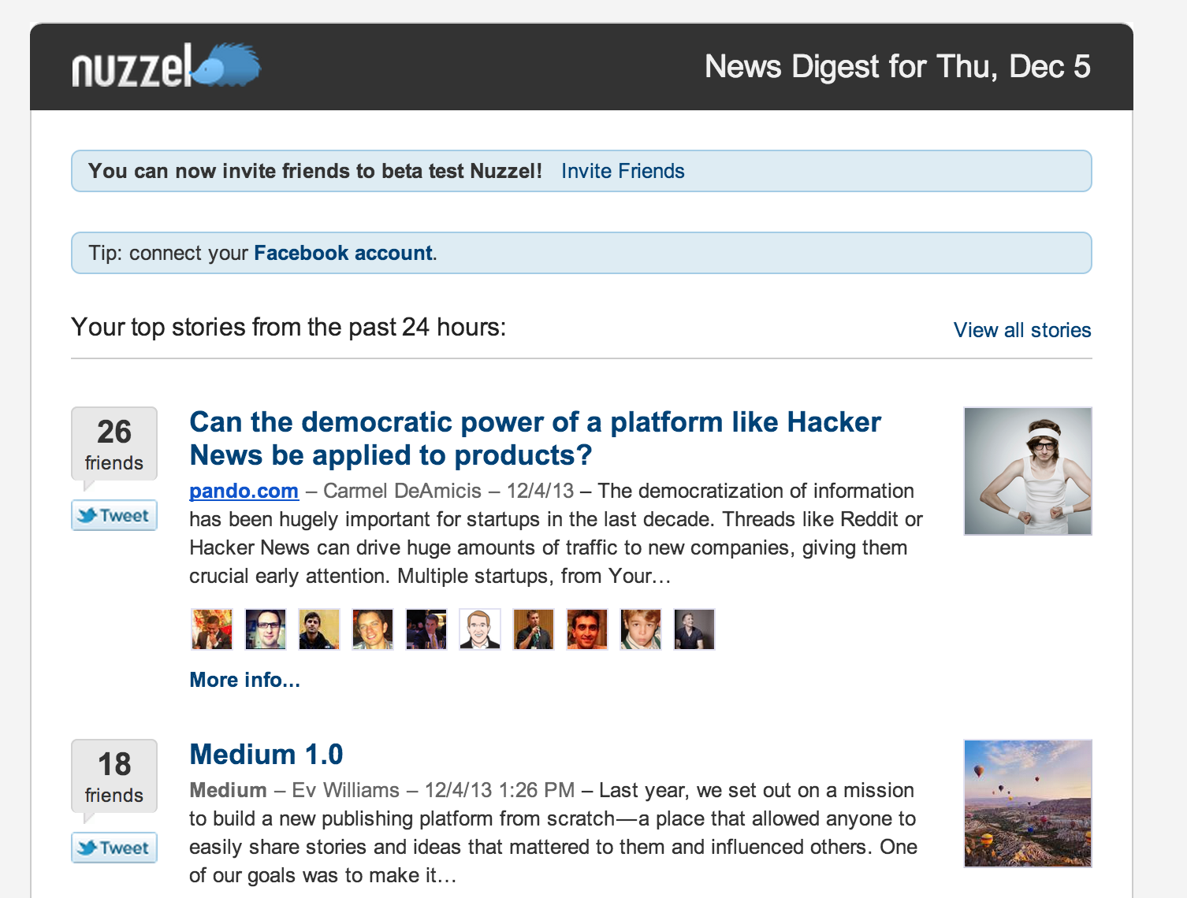The height and width of the screenshot is (898, 1187).
Task: Open View all stories
Action: click(x=1022, y=330)
